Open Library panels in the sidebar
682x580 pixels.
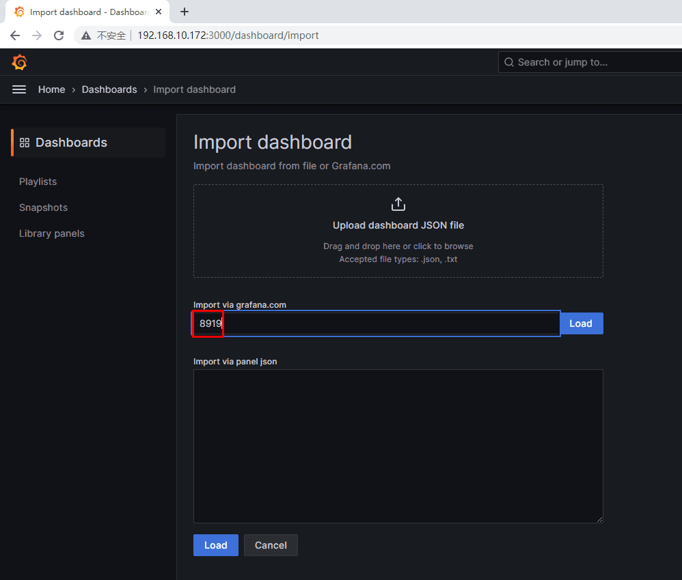[52, 234]
